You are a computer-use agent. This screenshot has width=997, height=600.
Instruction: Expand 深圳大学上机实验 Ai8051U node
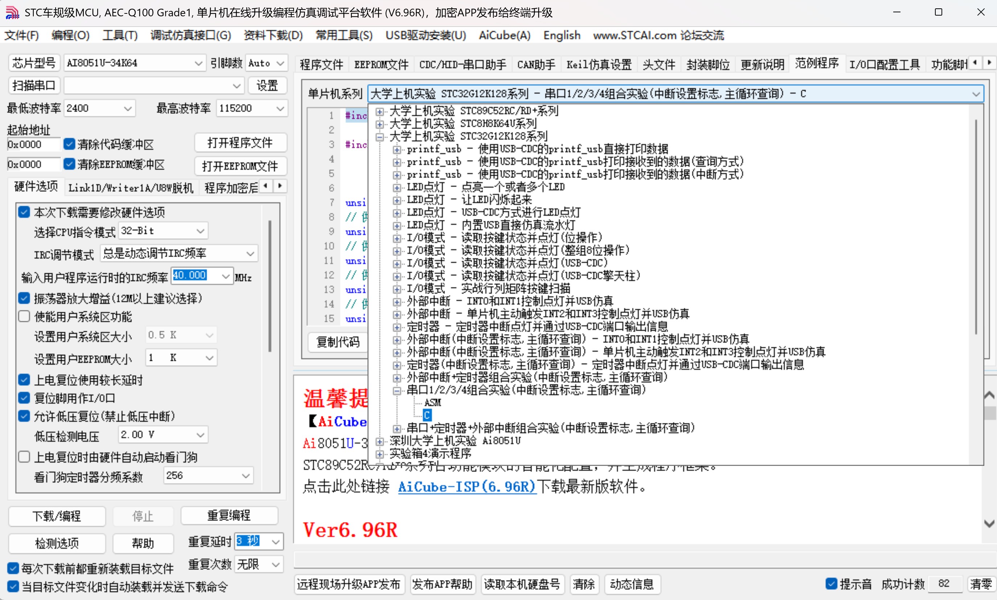[x=379, y=441]
